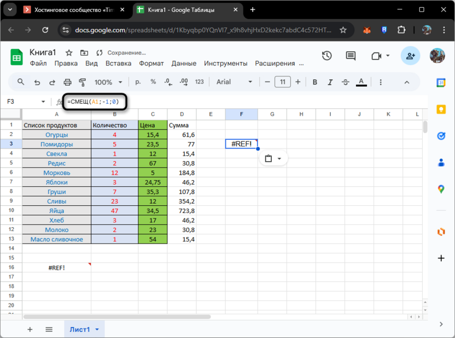This screenshot has height=338, width=455.
Task: Open Google Maps side panel
Action: pos(441,189)
